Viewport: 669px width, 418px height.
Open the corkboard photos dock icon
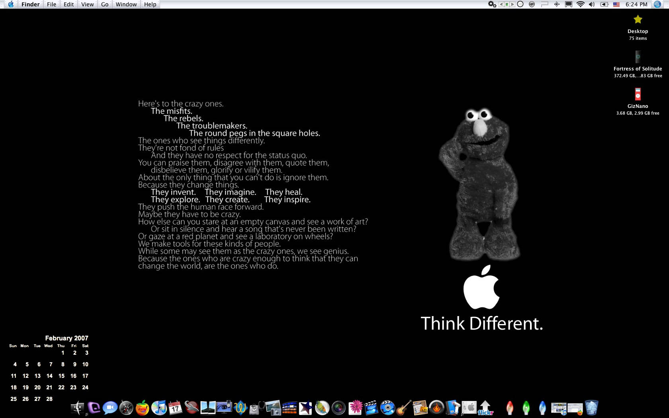click(420, 408)
